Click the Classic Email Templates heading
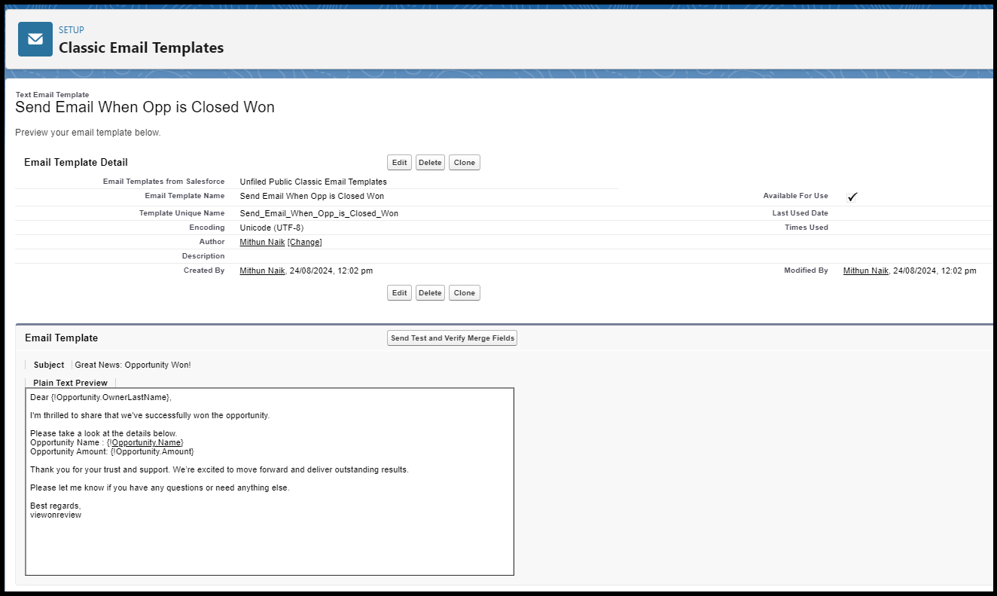This screenshot has height=596, width=997. pos(142,47)
